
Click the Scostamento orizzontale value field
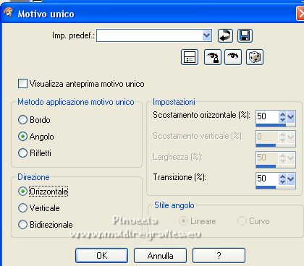tap(267, 116)
